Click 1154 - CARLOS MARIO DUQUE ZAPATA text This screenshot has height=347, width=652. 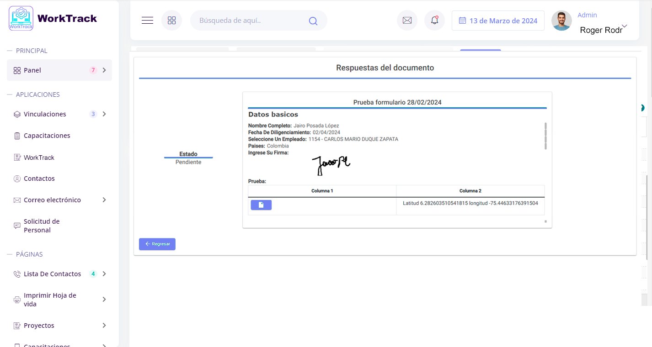point(353,139)
